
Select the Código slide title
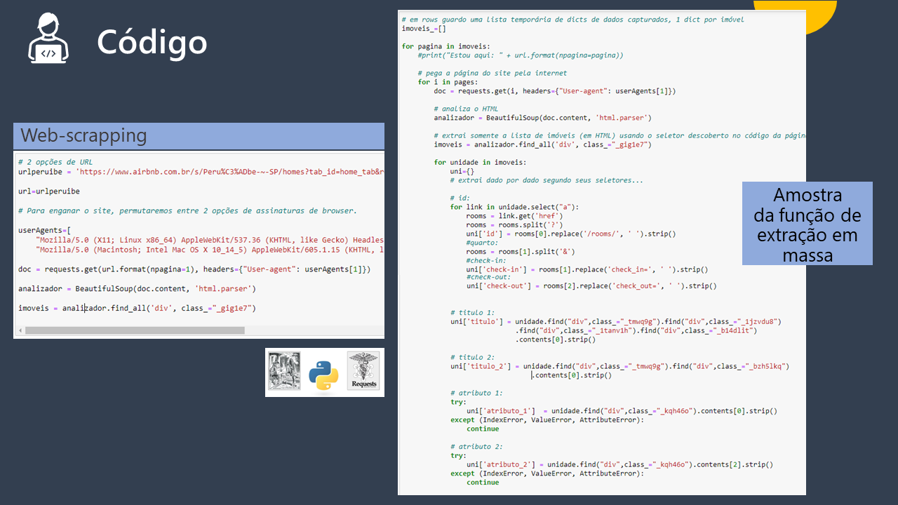[x=152, y=42]
